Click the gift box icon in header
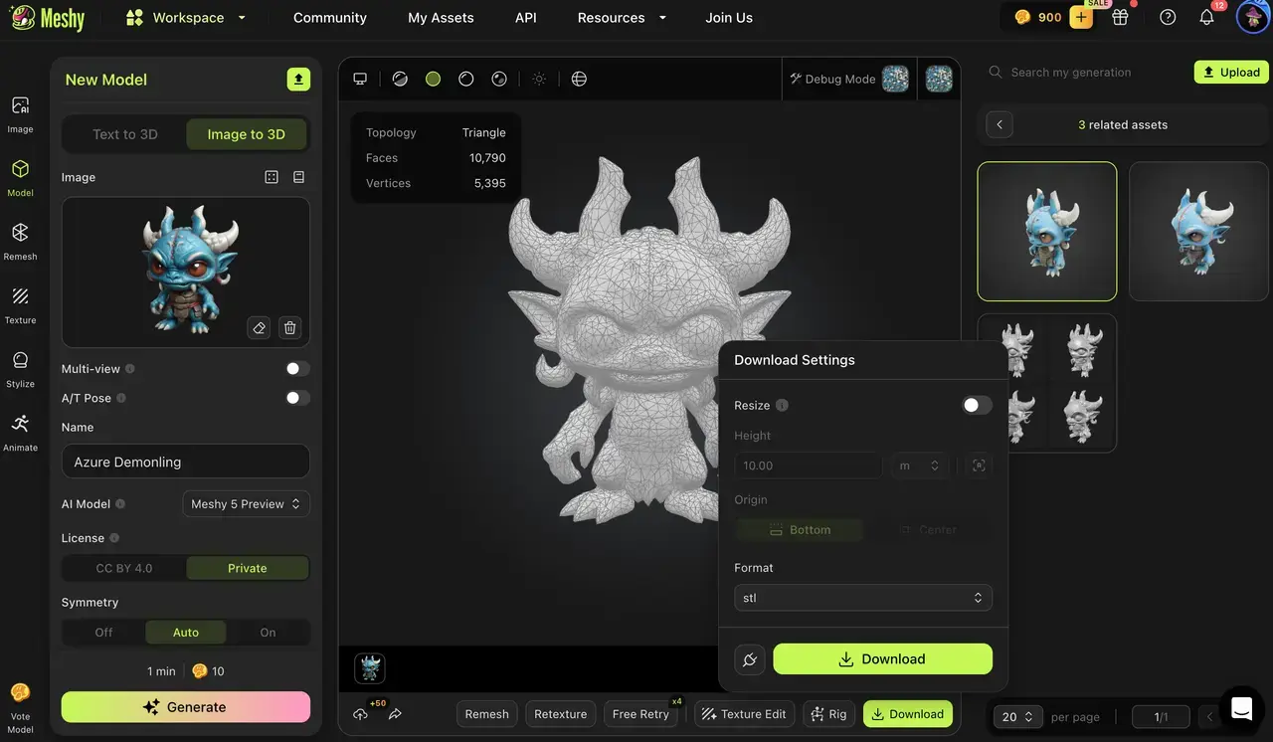The width and height of the screenshot is (1273, 742). (1120, 17)
